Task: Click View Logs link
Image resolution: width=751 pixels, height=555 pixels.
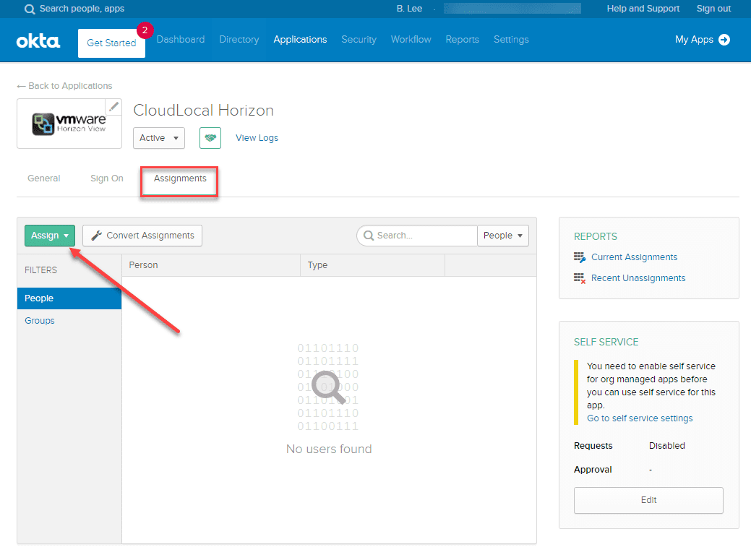Action: (x=257, y=138)
